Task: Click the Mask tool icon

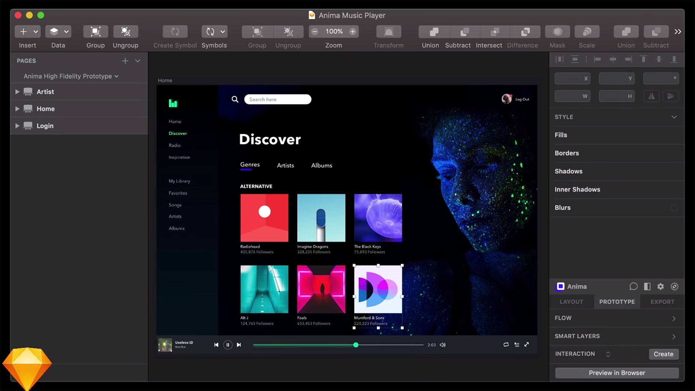Action: (557, 31)
